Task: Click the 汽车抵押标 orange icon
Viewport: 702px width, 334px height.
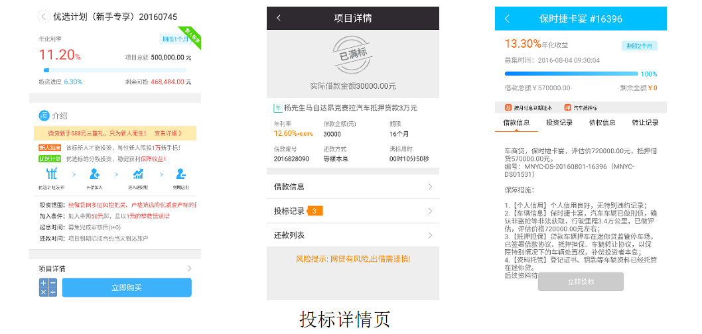Action: click(568, 108)
